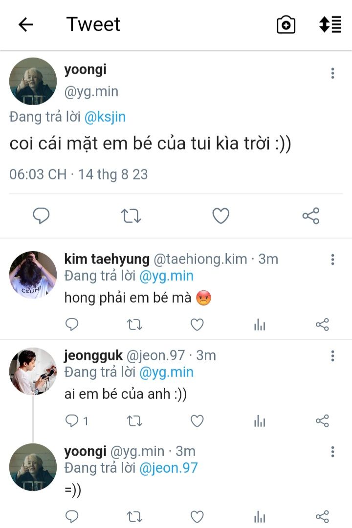The height and width of the screenshot is (528, 352).
Task: Go back using the arrow icon
Action: [25, 24]
